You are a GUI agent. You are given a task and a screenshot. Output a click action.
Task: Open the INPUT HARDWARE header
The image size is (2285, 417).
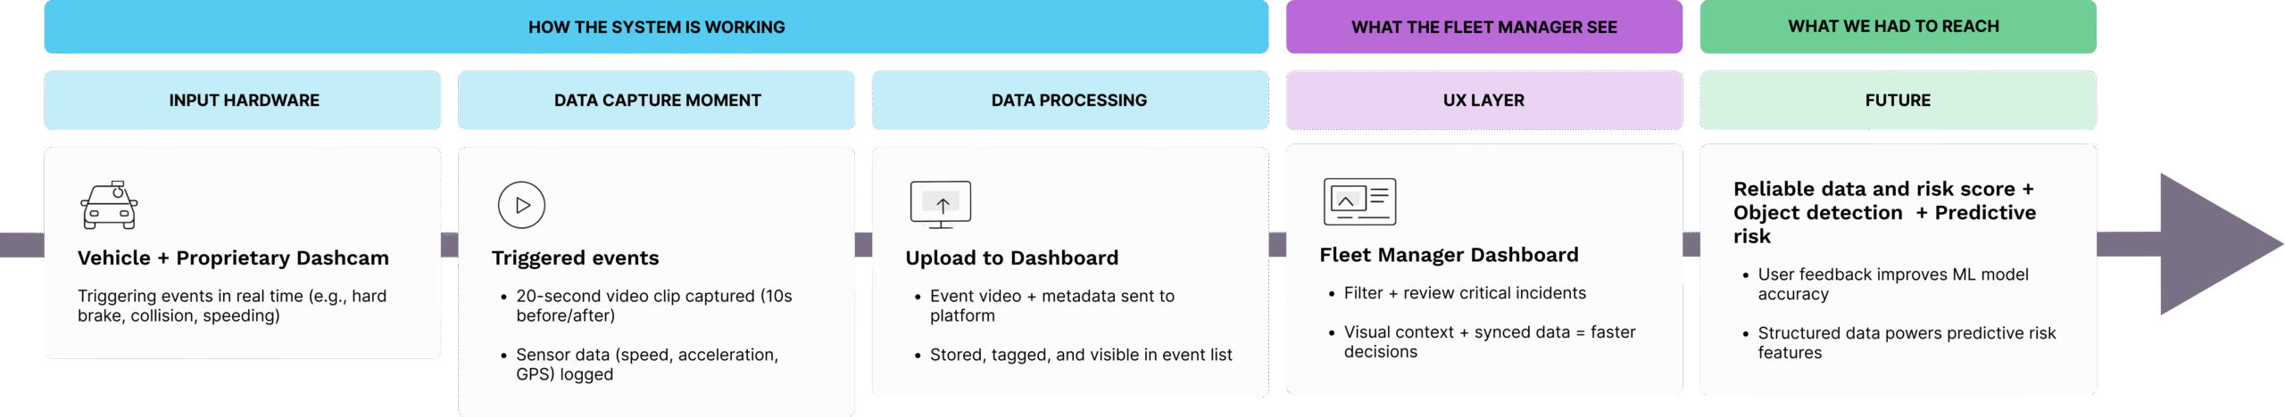pos(243,101)
